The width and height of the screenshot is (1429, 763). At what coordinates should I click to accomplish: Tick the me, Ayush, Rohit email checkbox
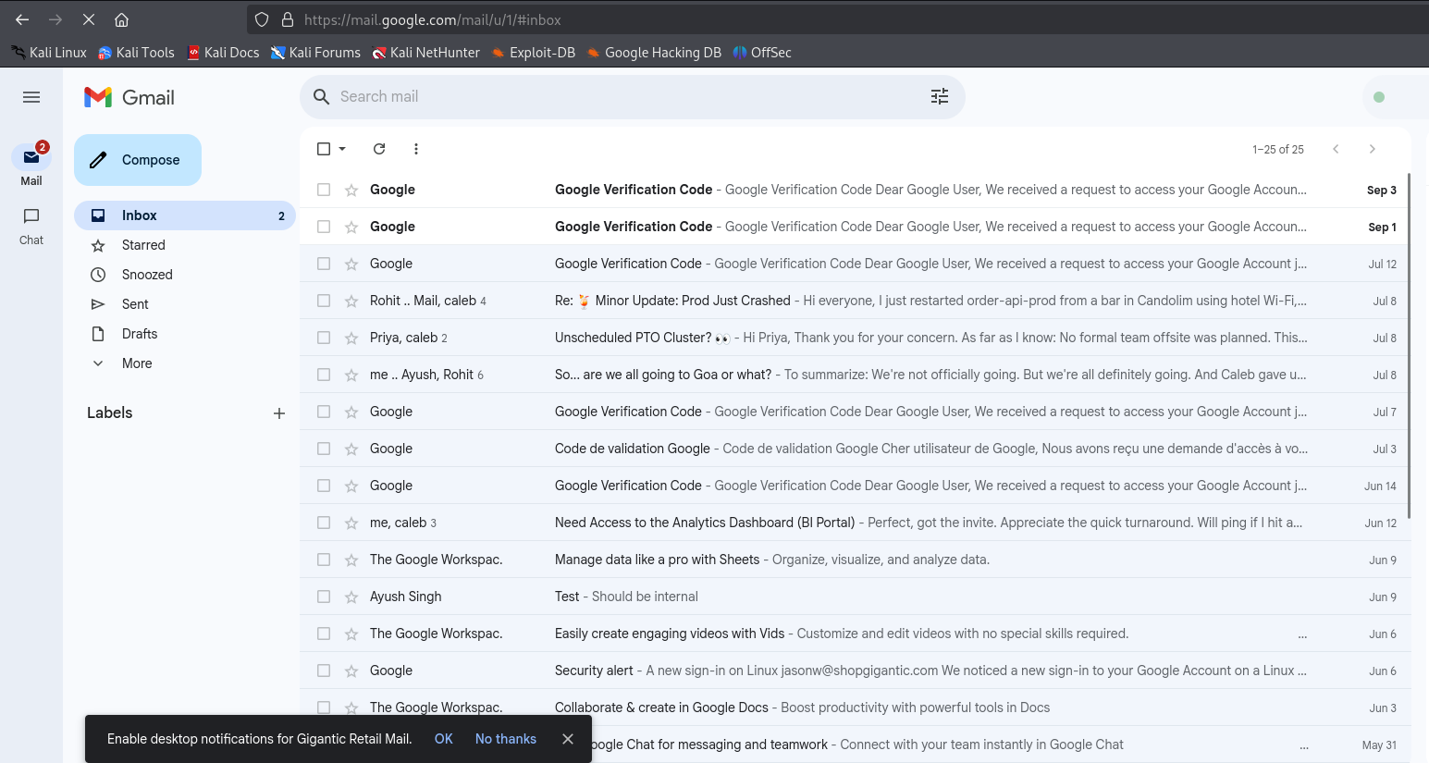(324, 375)
